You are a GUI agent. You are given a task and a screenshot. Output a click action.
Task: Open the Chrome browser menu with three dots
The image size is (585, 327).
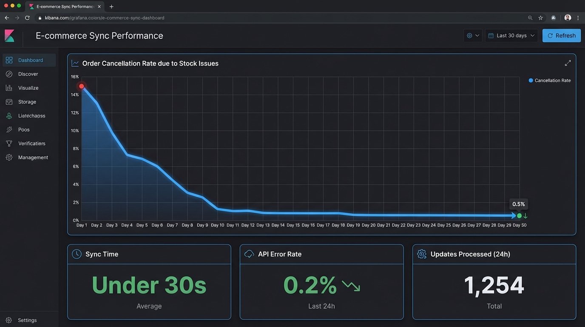click(579, 18)
